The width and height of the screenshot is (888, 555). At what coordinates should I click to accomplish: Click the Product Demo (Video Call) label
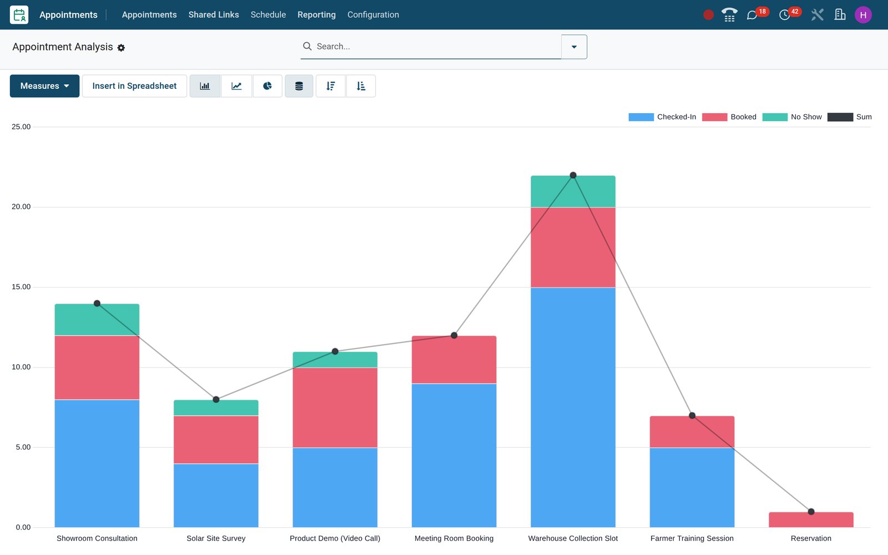click(x=335, y=538)
